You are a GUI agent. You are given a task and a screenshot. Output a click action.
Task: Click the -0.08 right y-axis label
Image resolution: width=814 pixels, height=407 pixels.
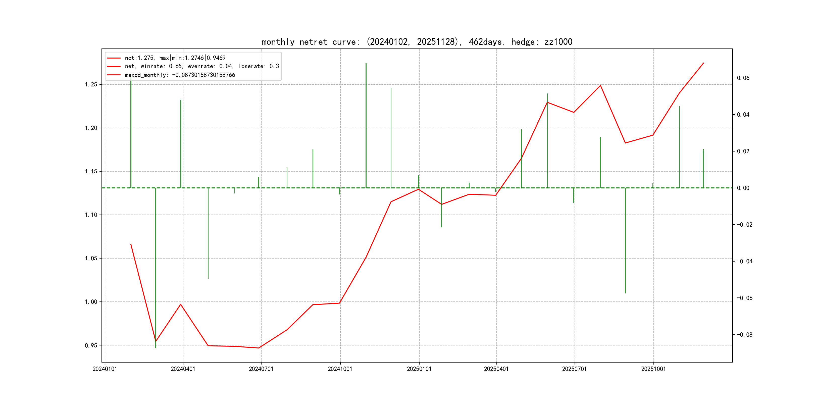click(x=744, y=335)
